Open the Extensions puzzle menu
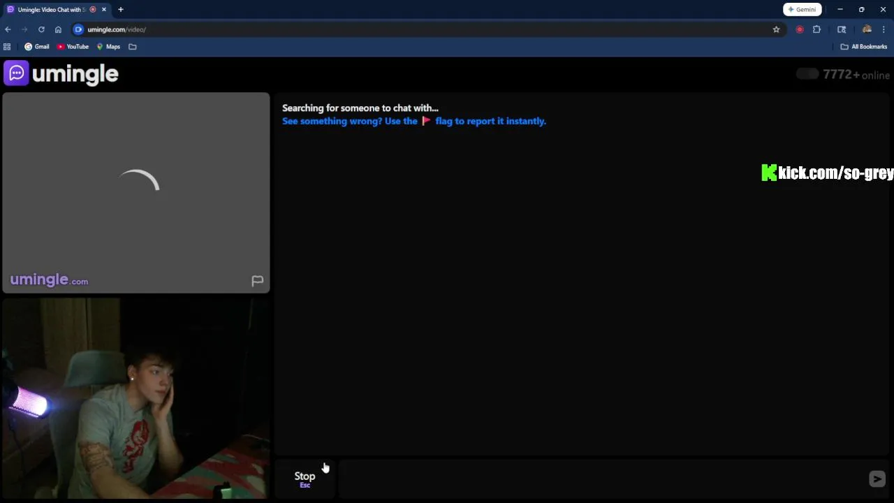Viewport: 894px width, 503px height. tap(816, 29)
